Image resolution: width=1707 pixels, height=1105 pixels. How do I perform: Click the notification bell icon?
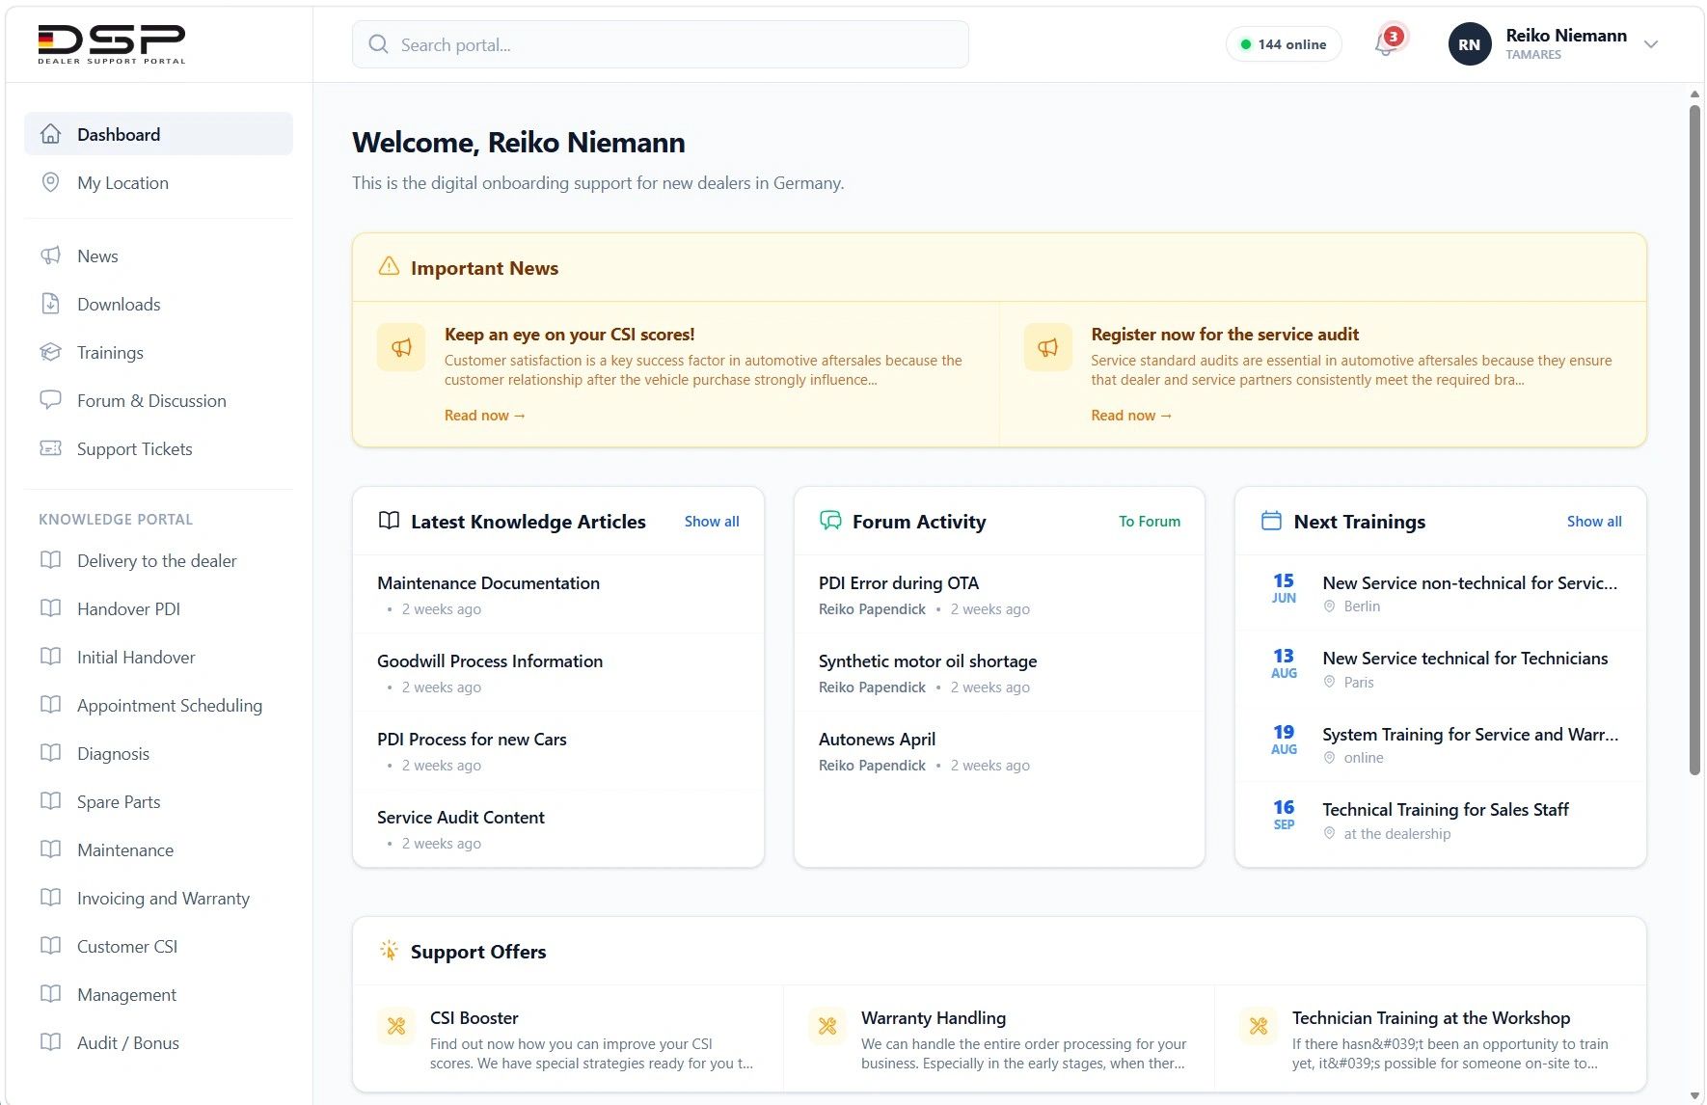pos(1385,44)
